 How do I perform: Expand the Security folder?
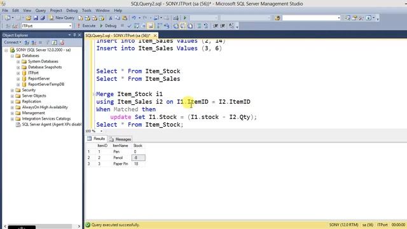[x=12, y=90]
